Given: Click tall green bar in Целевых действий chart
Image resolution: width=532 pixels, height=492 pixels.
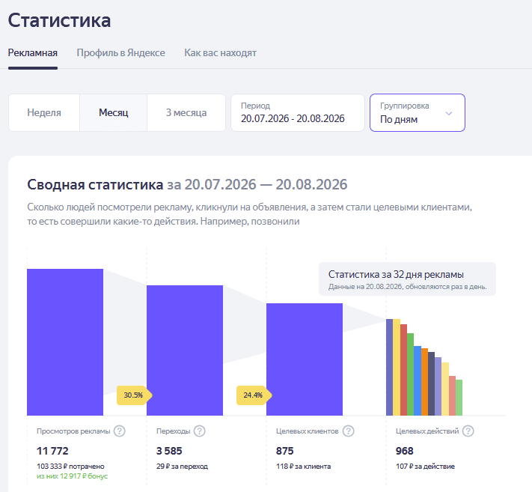Looking at the screenshot, I should pos(410,374).
